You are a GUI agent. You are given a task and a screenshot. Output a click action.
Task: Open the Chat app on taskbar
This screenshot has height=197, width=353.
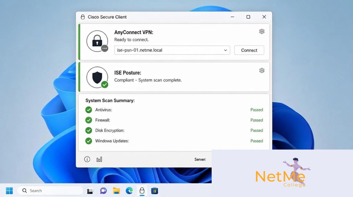103,191
